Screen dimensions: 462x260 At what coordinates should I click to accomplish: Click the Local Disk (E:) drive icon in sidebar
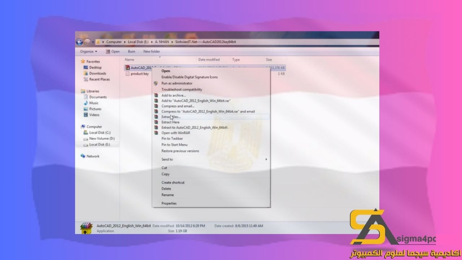click(86, 144)
